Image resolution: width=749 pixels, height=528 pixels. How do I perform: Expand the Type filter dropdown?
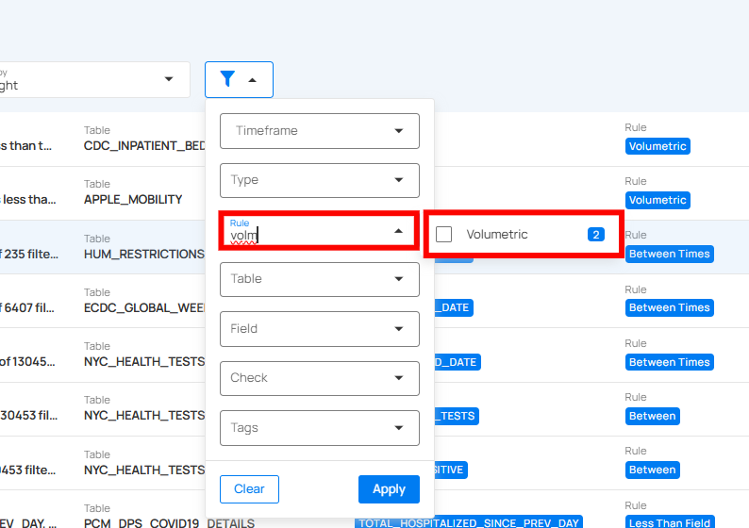[x=319, y=180]
